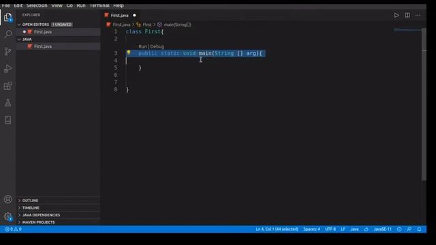Click First.java in the breadcrumb

[121, 24]
